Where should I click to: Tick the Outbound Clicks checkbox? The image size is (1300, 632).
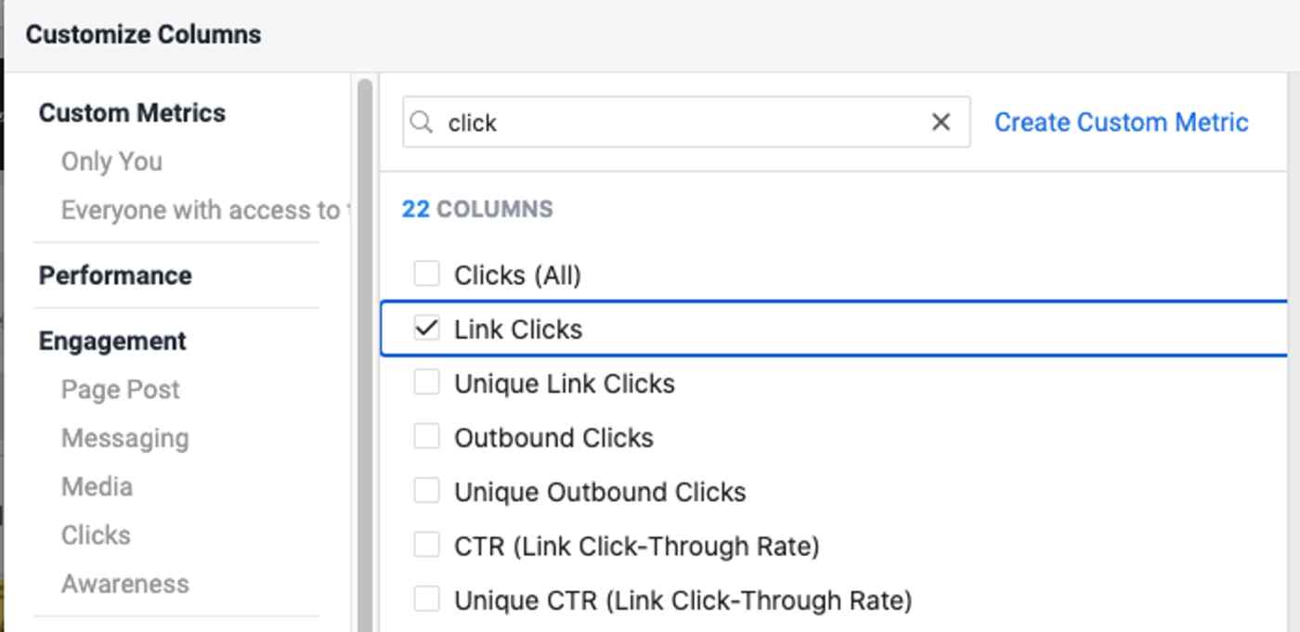point(426,437)
